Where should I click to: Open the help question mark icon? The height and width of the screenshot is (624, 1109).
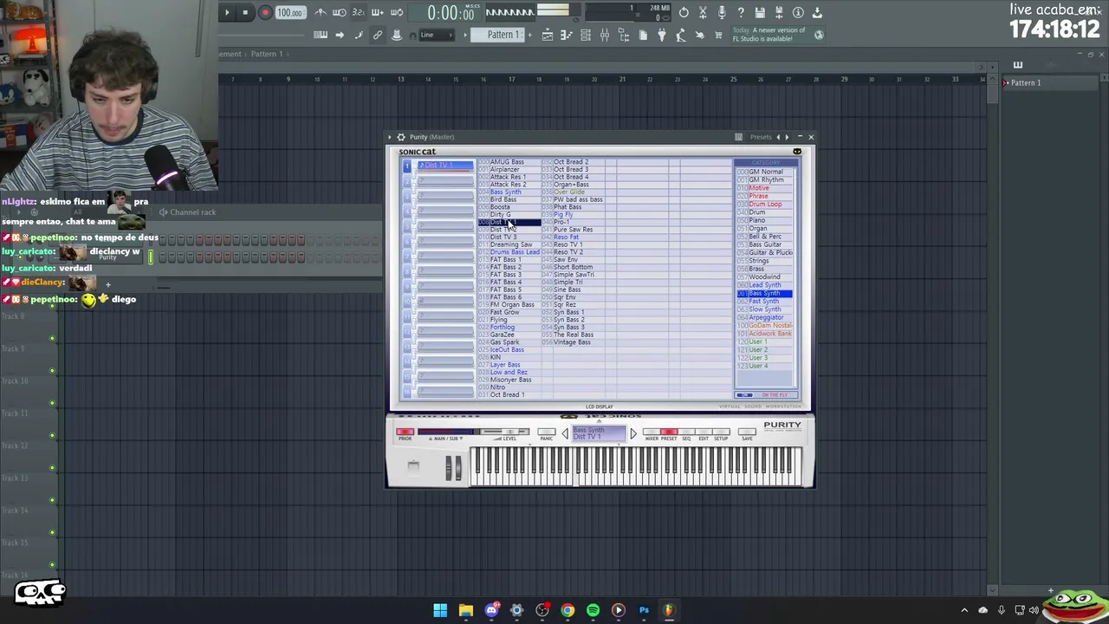[741, 12]
